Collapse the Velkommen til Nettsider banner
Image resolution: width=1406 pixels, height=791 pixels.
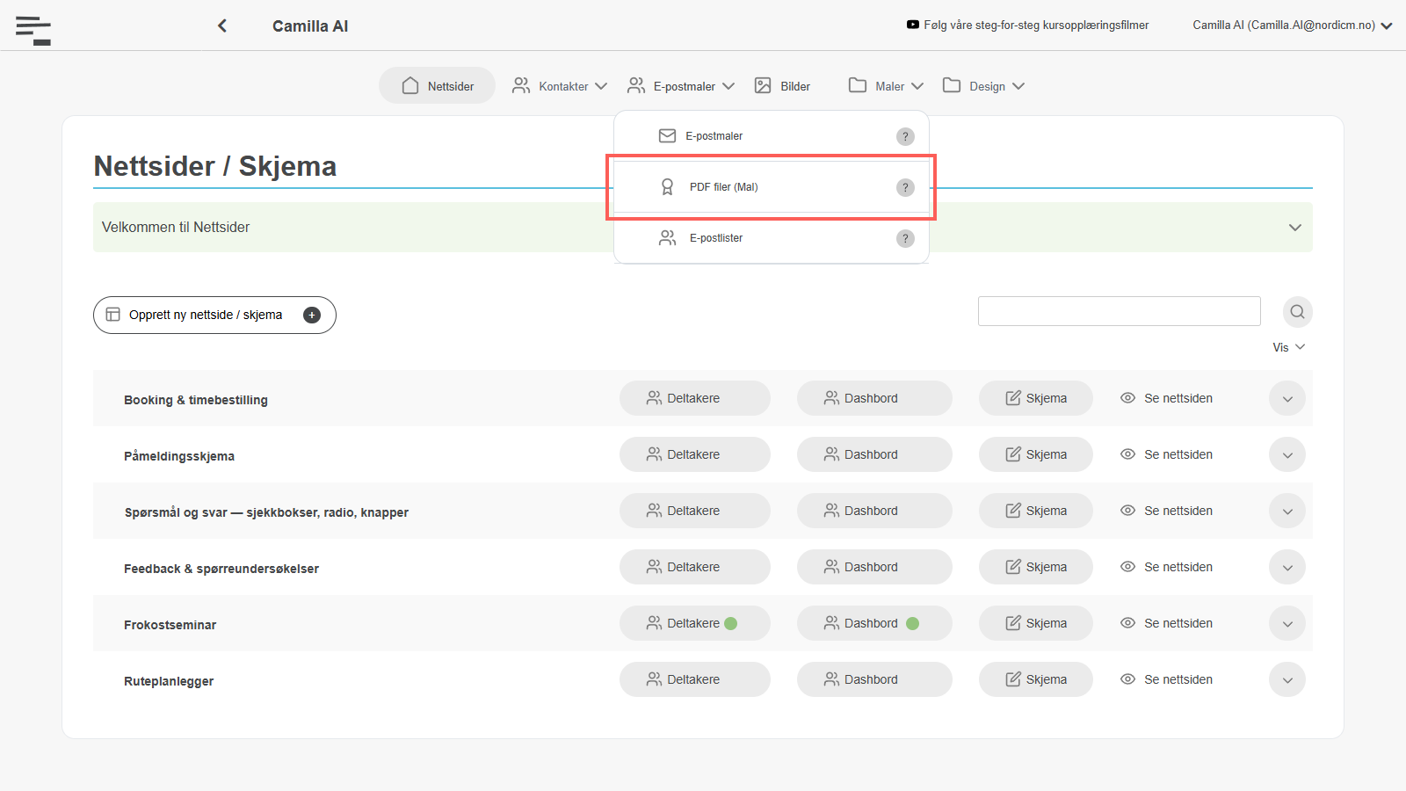(1294, 227)
